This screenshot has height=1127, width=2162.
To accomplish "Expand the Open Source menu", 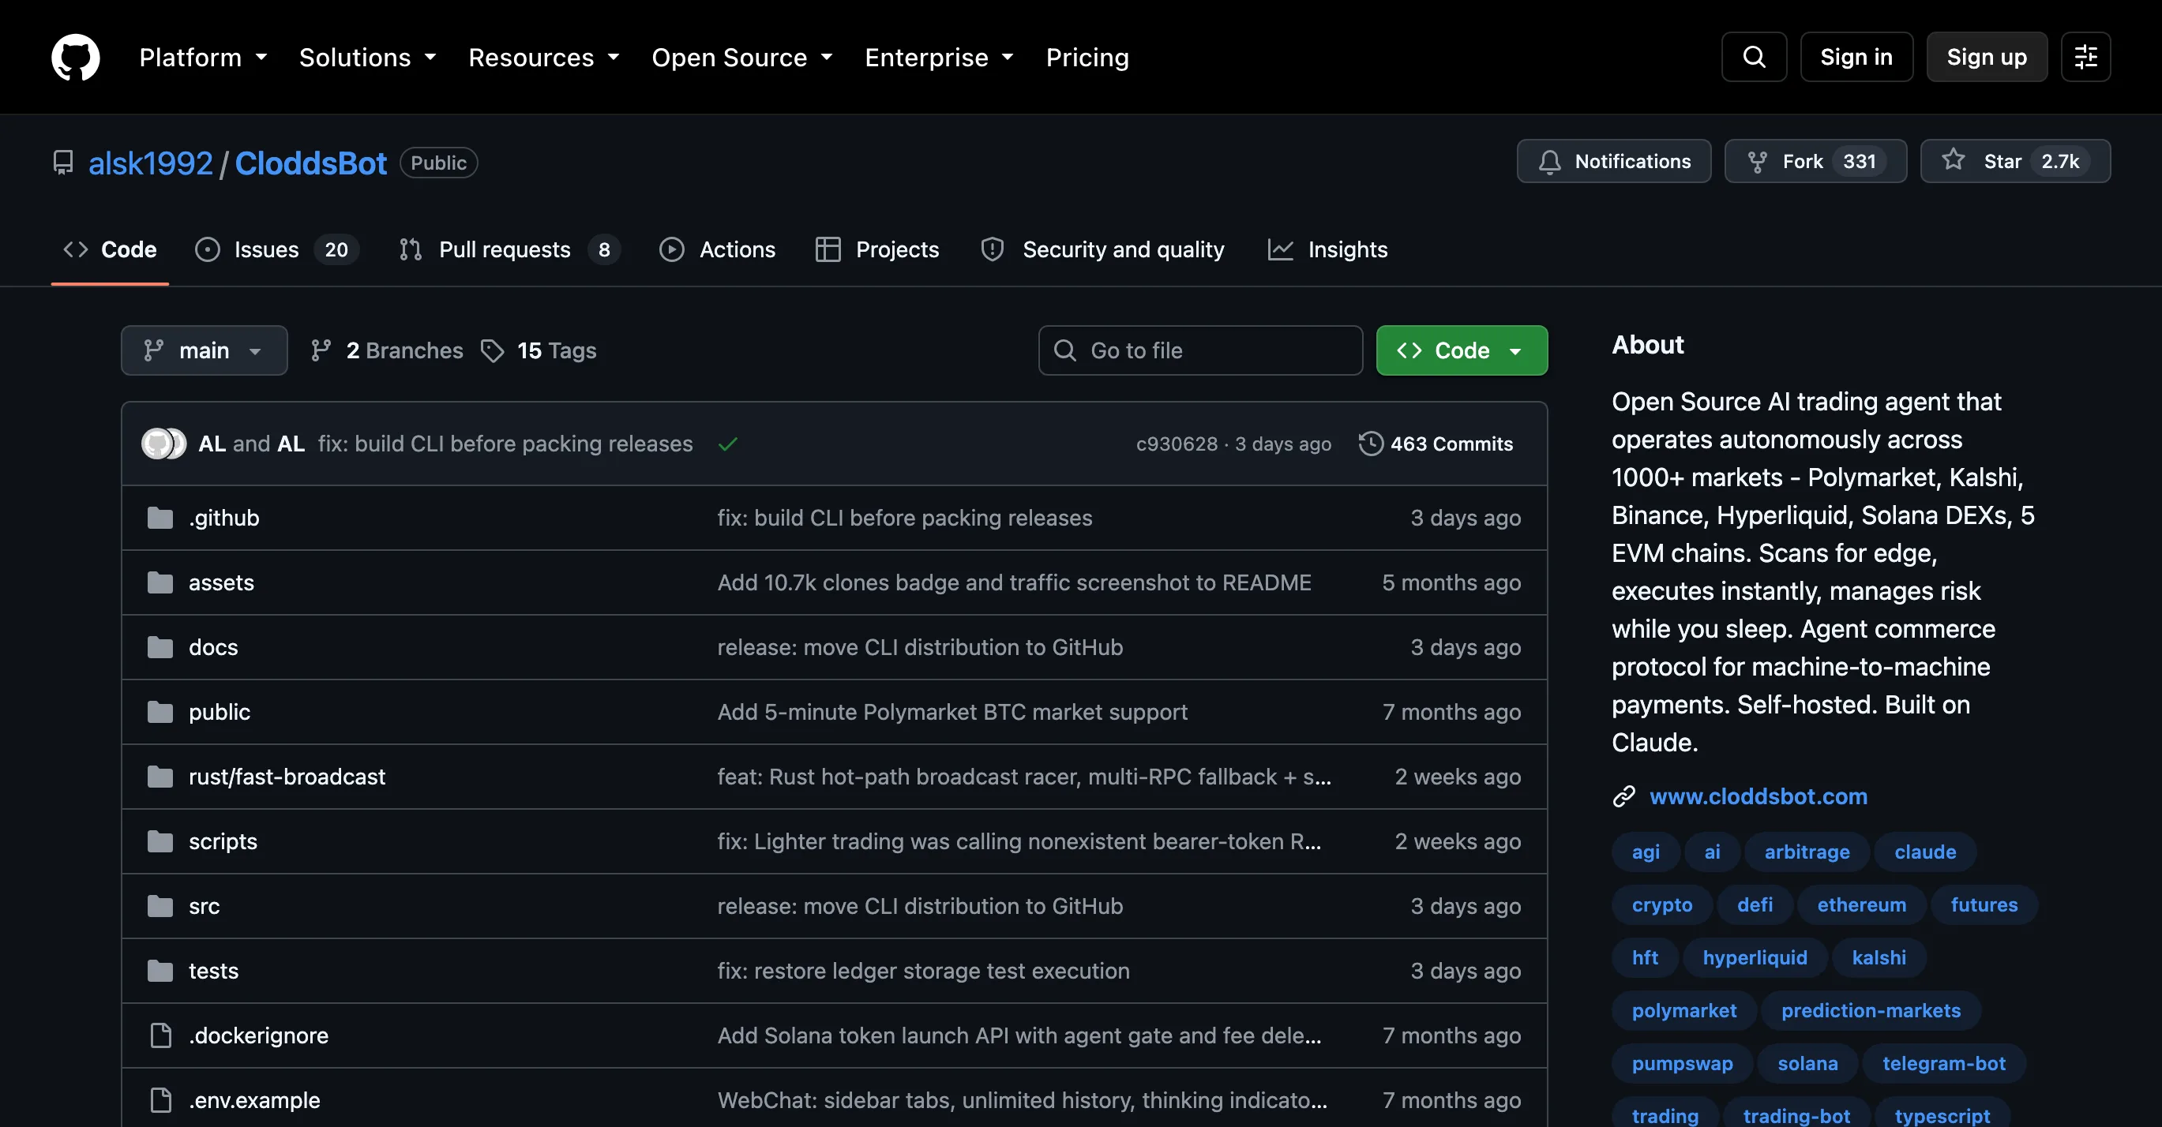I will (x=742, y=57).
